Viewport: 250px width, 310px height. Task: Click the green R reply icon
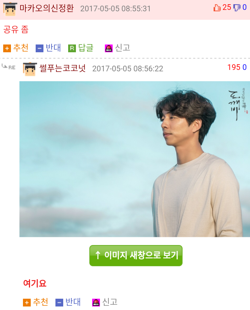72,48
